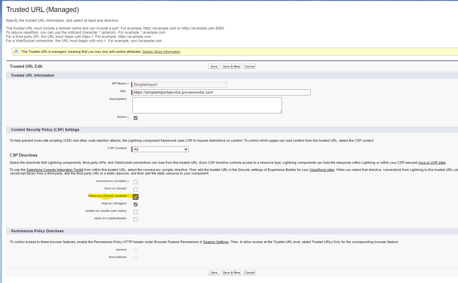Cancel editing using the top Cancel button
Image resolution: width=458 pixels, height=283 pixels.
249,66
